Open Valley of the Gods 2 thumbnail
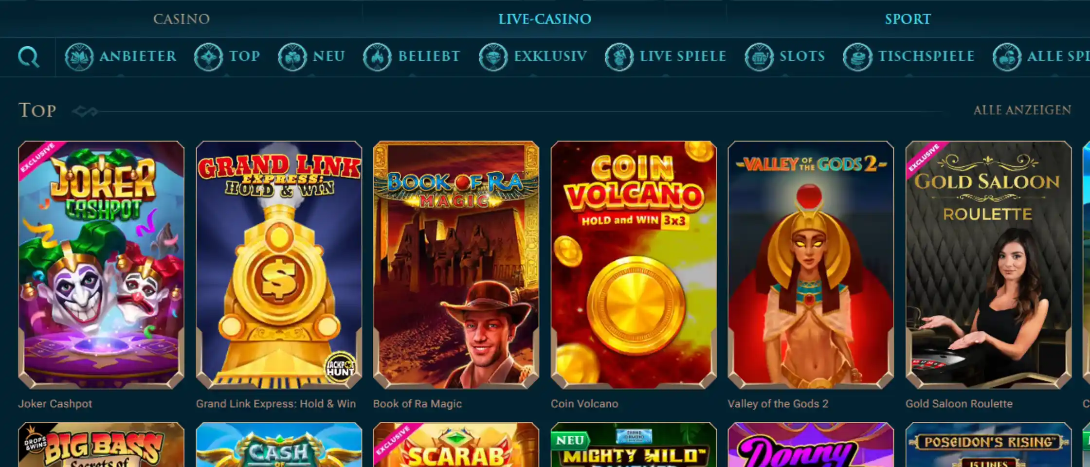 (x=811, y=265)
